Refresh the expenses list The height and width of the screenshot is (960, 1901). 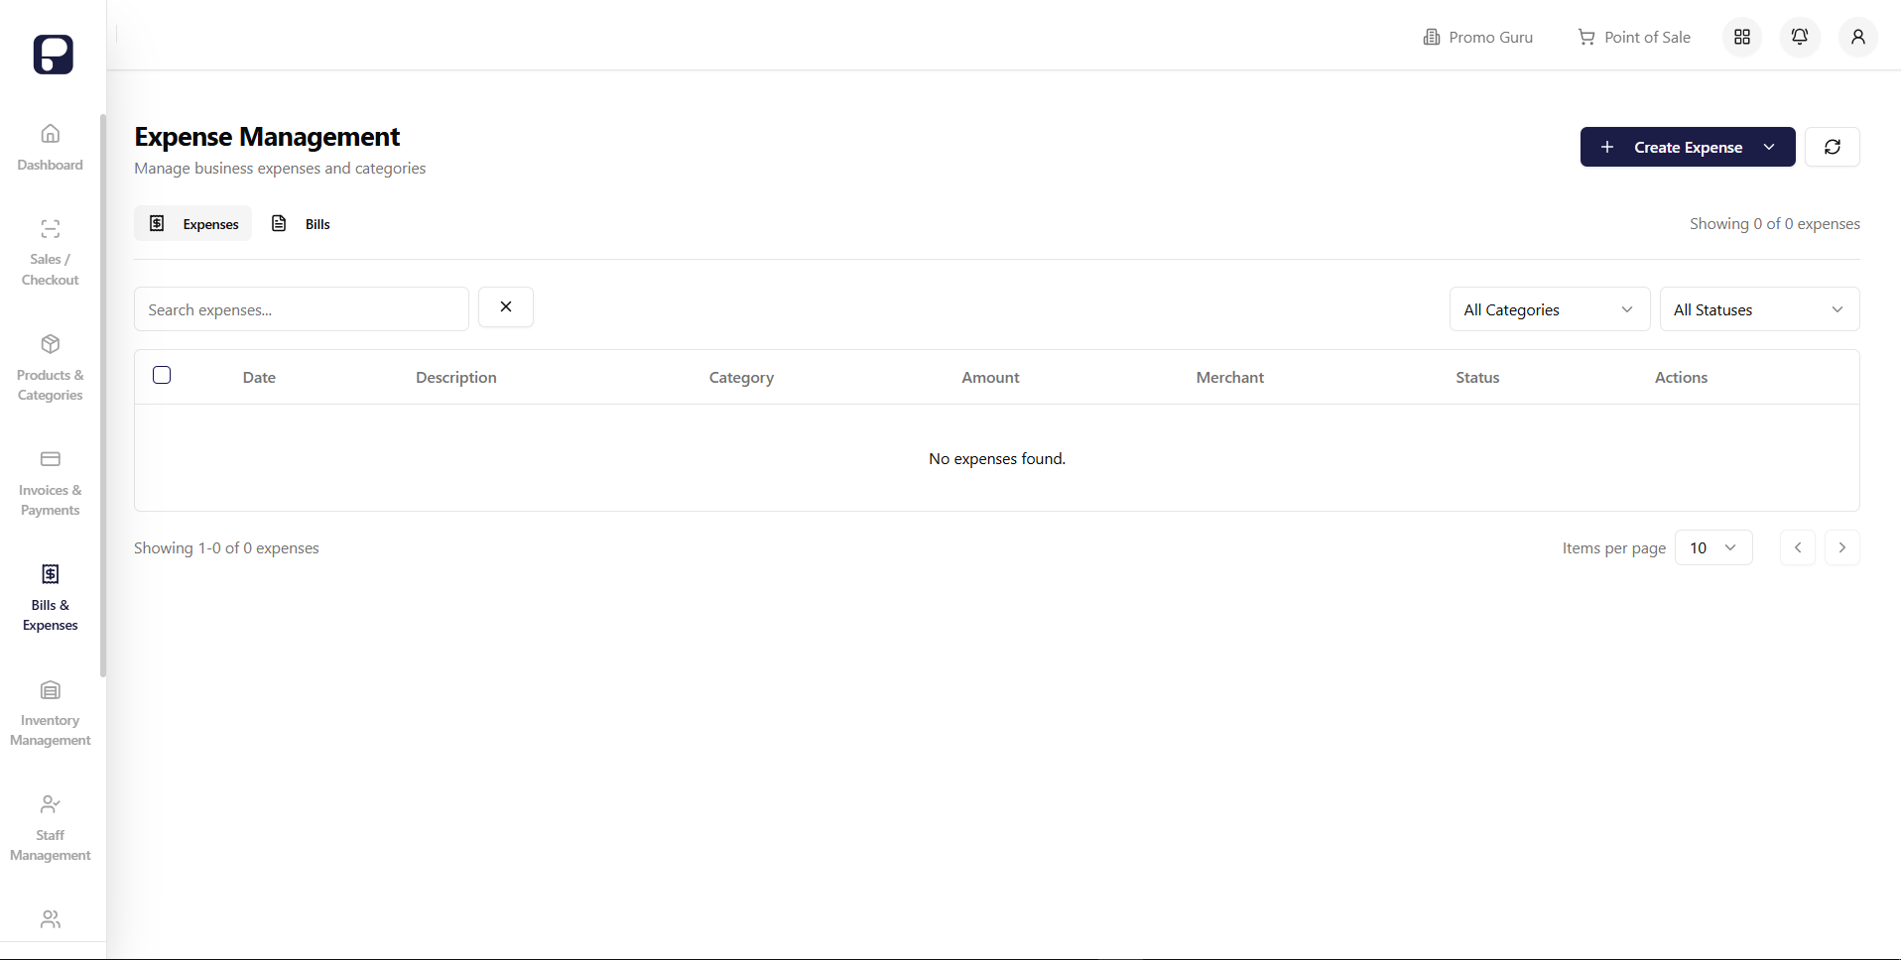[x=1832, y=147]
